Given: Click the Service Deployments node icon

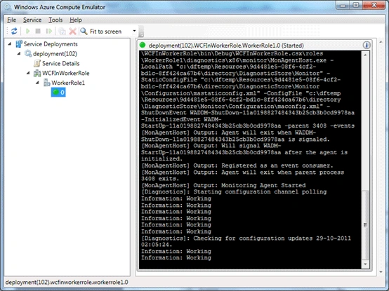Looking at the screenshot, I should coord(19,44).
